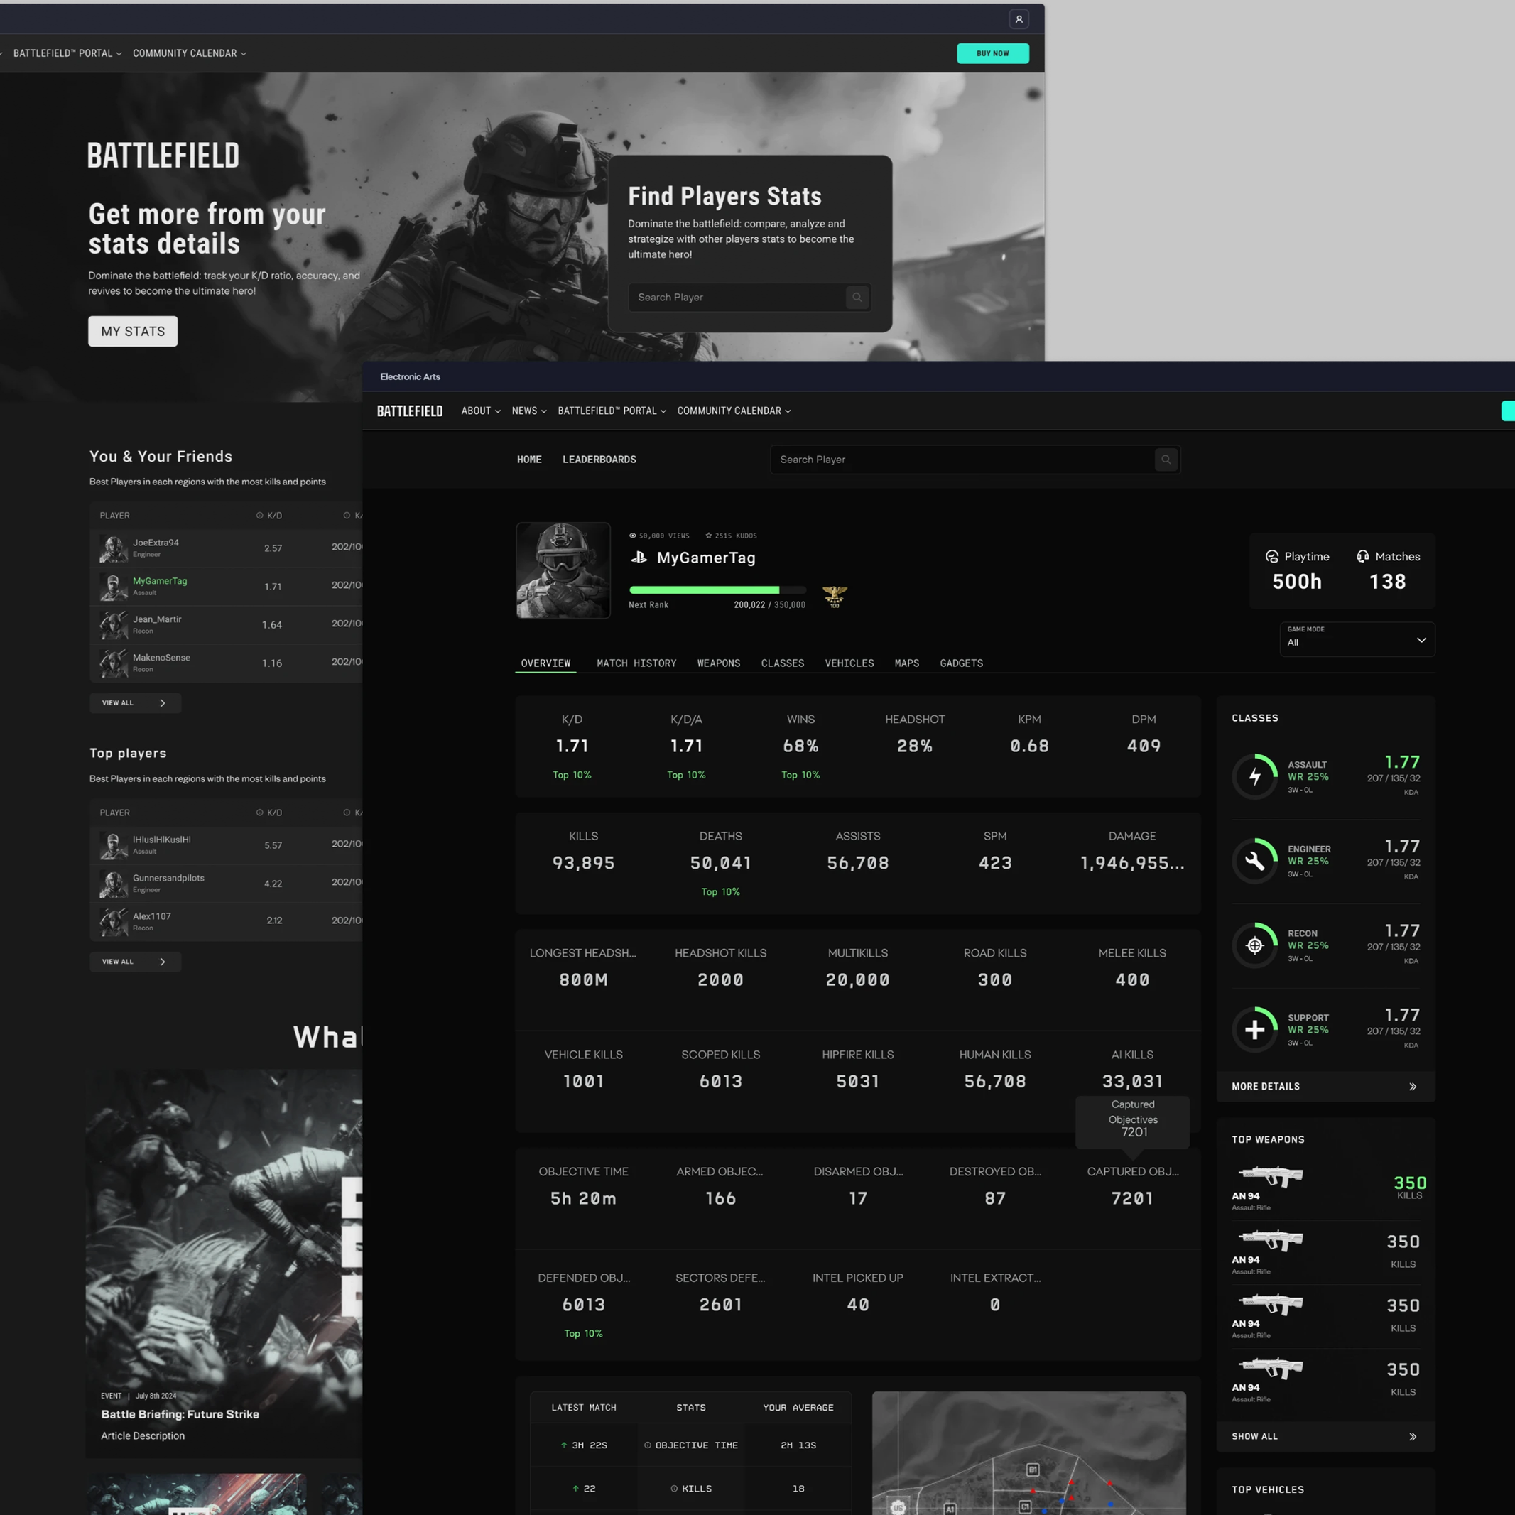This screenshot has height=1515, width=1515.
Task: Switch to the Match History tab
Action: tap(636, 663)
